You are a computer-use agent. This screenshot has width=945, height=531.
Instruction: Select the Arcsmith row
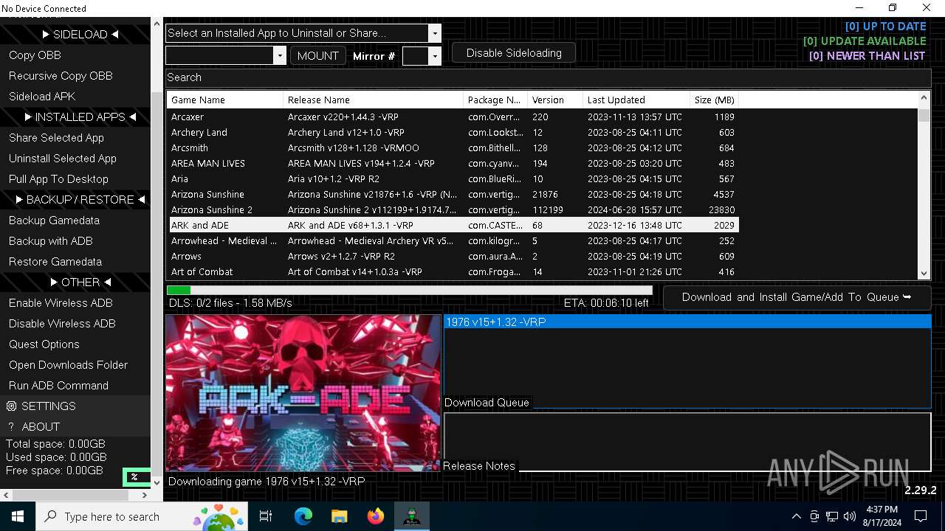click(453, 147)
